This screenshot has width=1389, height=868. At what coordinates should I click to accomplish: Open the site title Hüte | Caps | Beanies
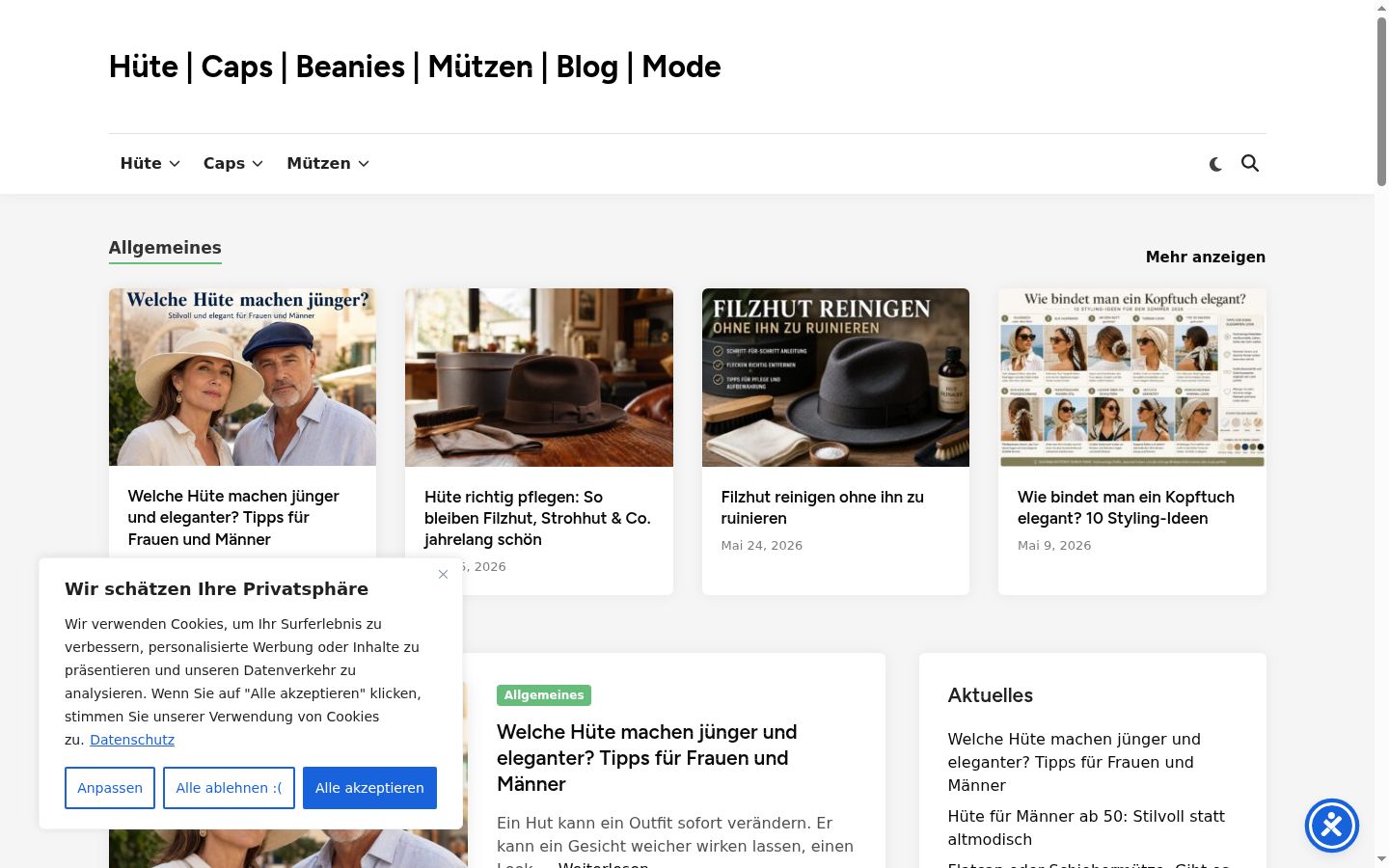[415, 67]
